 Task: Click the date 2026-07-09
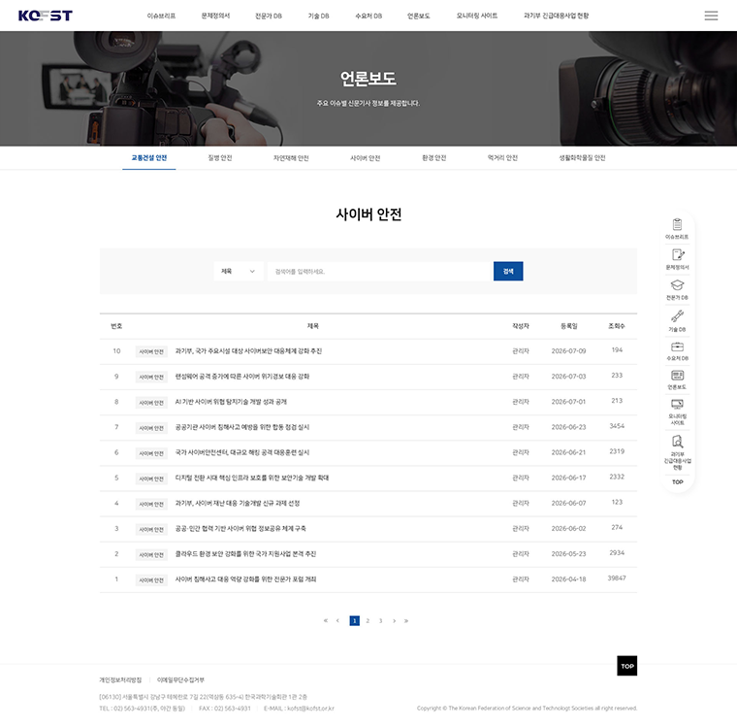tap(568, 351)
